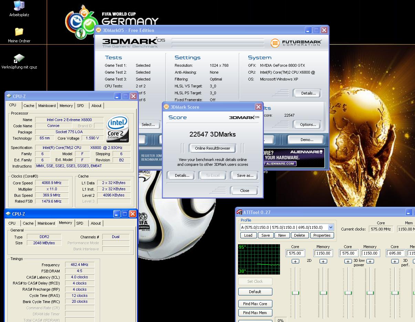
Task: Click the 3D low power Core plus button
Action: tap(348, 261)
